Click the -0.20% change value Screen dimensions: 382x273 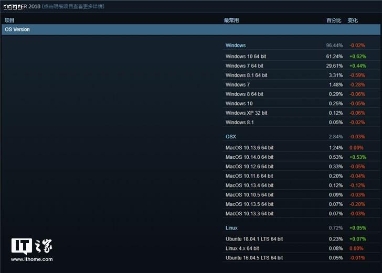tap(357, 204)
